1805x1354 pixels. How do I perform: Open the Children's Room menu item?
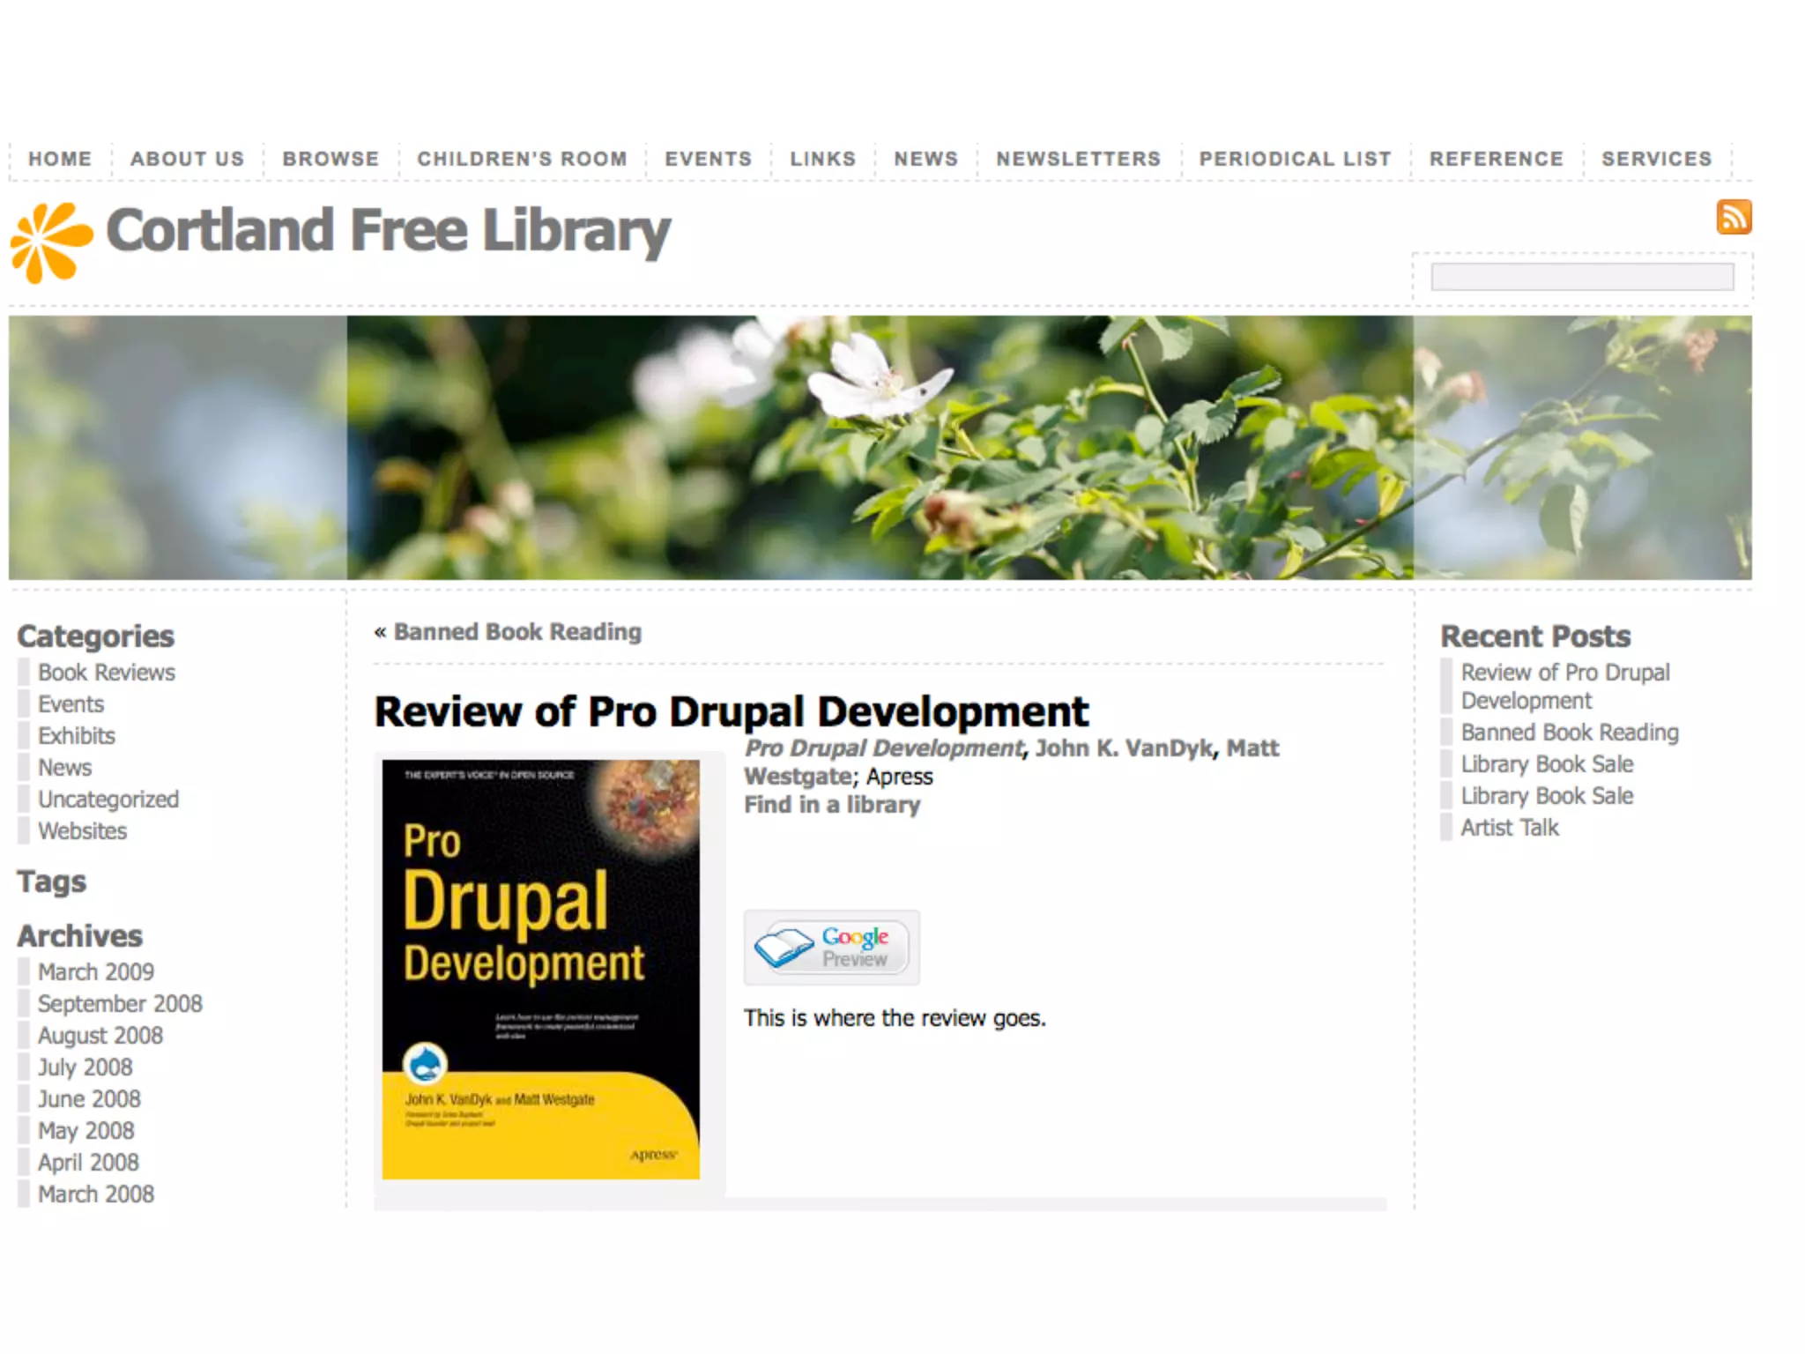522,159
